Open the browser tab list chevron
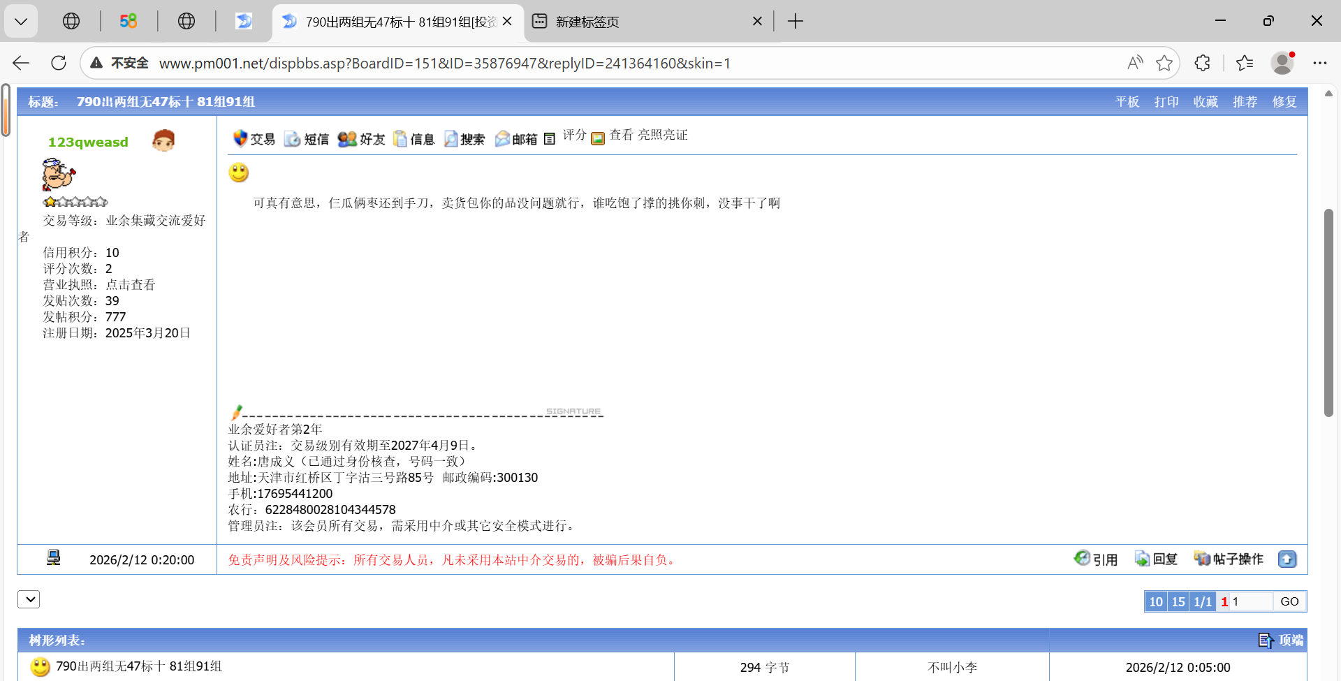Image resolution: width=1341 pixels, height=681 pixels. coord(21,22)
